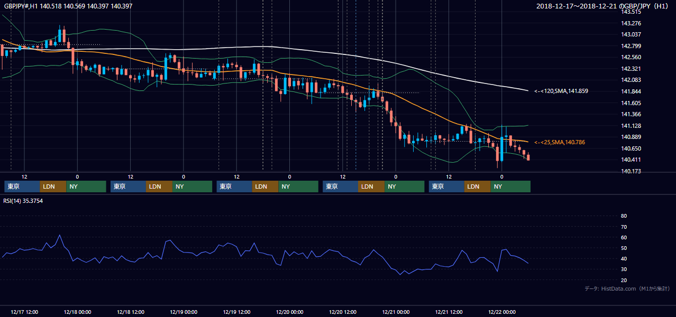
Task: Click price axis value 140.173
Action: click(x=631, y=171)
